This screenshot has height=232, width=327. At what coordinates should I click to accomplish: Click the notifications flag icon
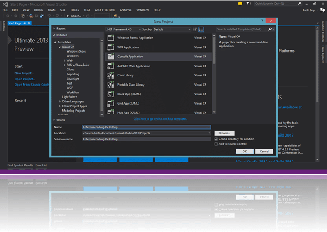(248, 4)
